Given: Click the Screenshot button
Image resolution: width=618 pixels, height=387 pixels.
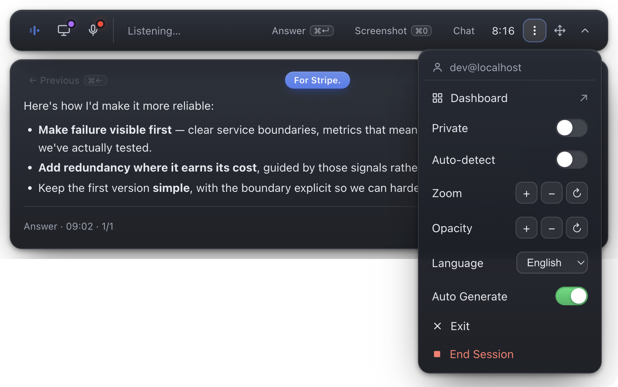Looking at the screenshot, I should pos(393,31).
